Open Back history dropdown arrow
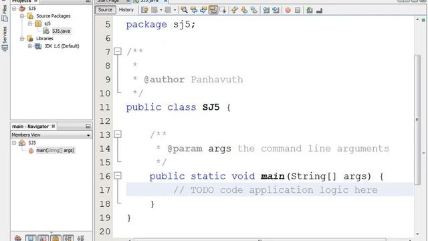428x241 pixels. tap(161, 10)
